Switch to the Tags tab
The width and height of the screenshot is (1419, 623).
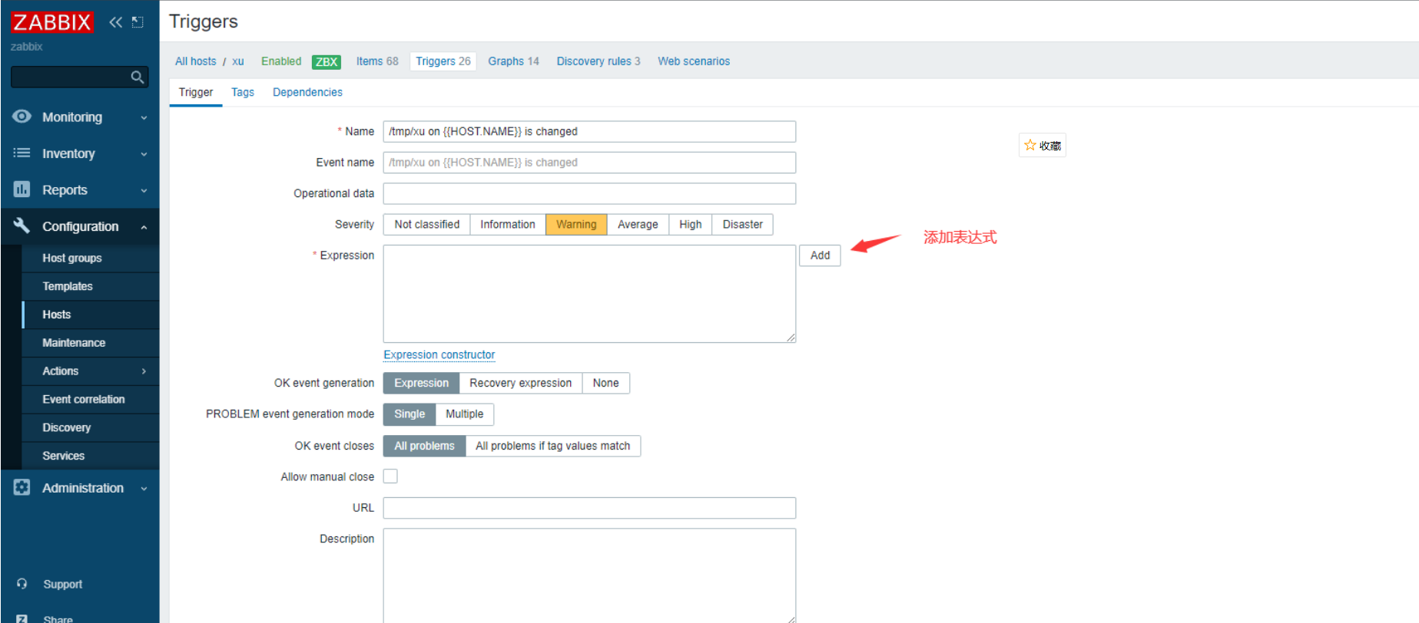[x=243, y=92]
